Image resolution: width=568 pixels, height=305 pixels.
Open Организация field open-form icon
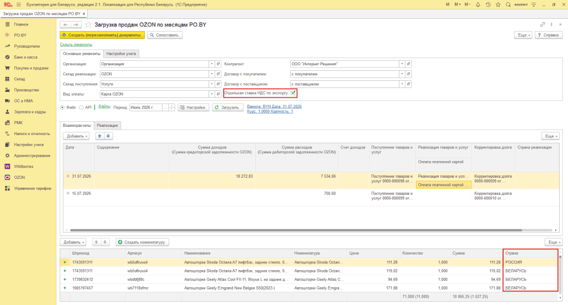(218, 64)
